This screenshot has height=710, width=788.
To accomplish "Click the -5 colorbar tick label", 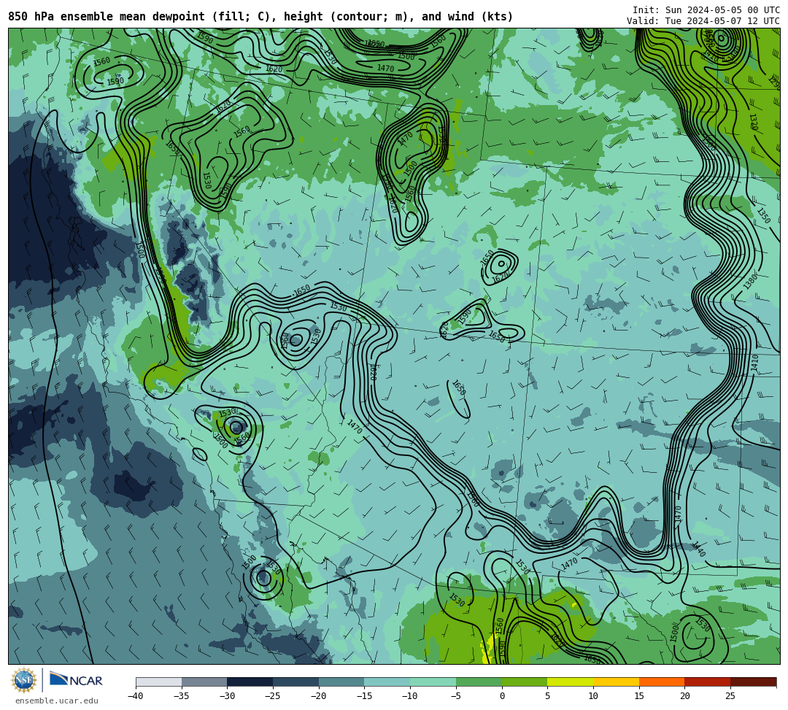I will pos(456,696).
